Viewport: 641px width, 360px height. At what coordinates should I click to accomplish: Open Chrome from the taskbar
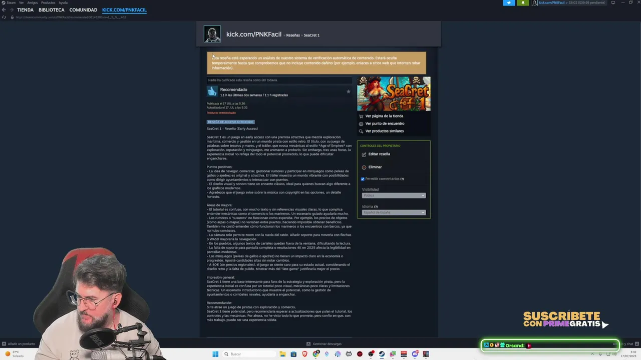coord(316,354)
